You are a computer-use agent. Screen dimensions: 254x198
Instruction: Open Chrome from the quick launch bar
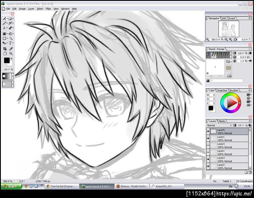[26, 186]
